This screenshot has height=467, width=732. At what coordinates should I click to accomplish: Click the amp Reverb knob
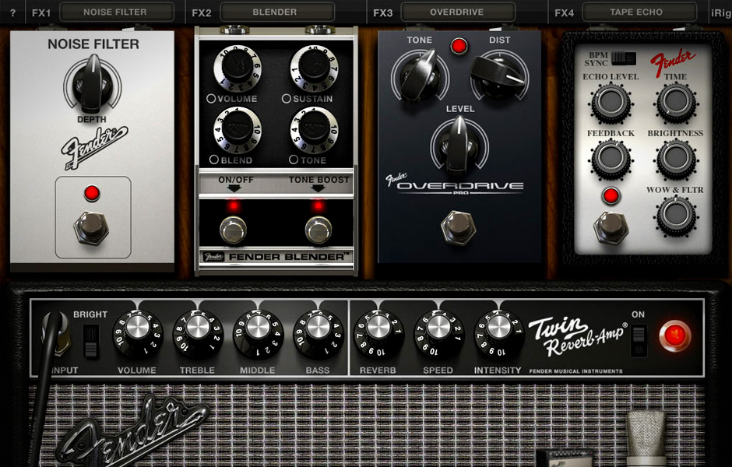click(378, 335)
